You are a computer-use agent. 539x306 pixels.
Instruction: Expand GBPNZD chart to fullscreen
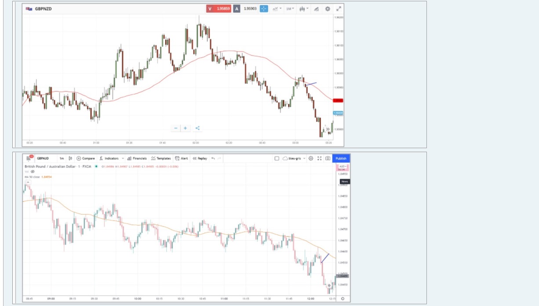339,9
